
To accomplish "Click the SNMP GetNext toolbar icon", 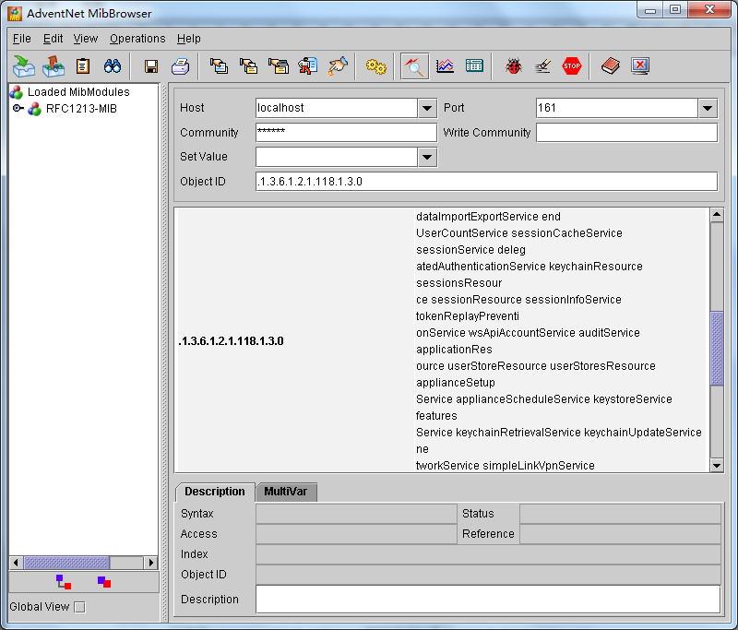I will pos(248,65).
